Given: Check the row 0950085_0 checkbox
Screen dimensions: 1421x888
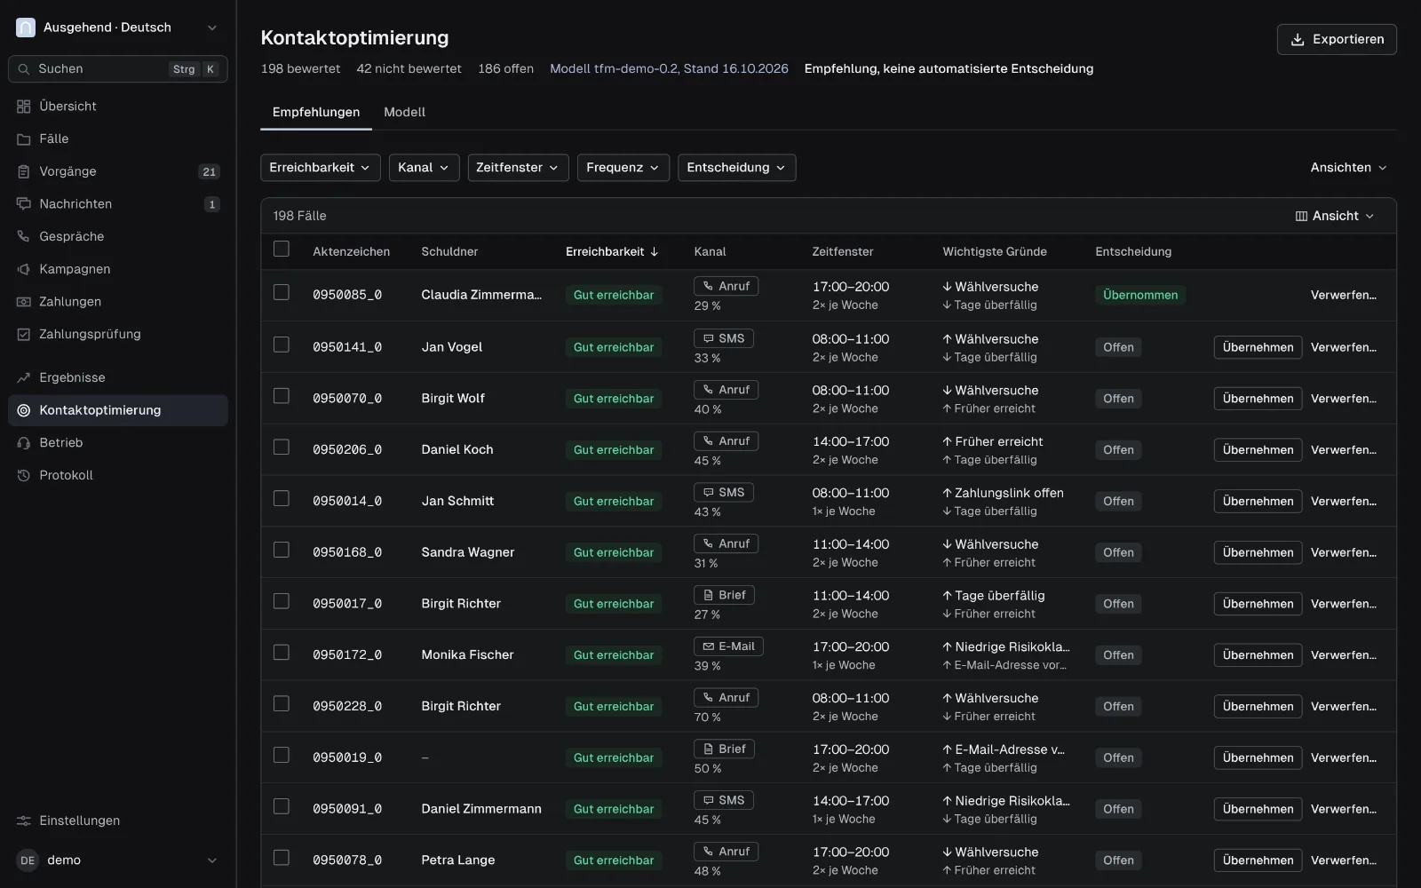Looking at the screenshot, I should point(282,293).
